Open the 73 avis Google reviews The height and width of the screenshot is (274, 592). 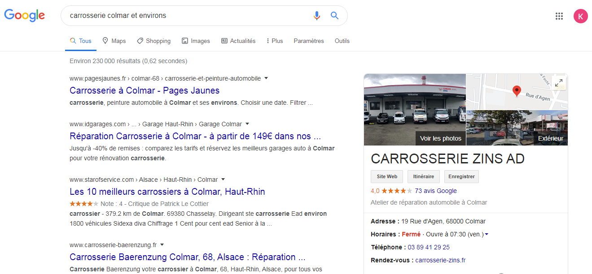[436, 191]
